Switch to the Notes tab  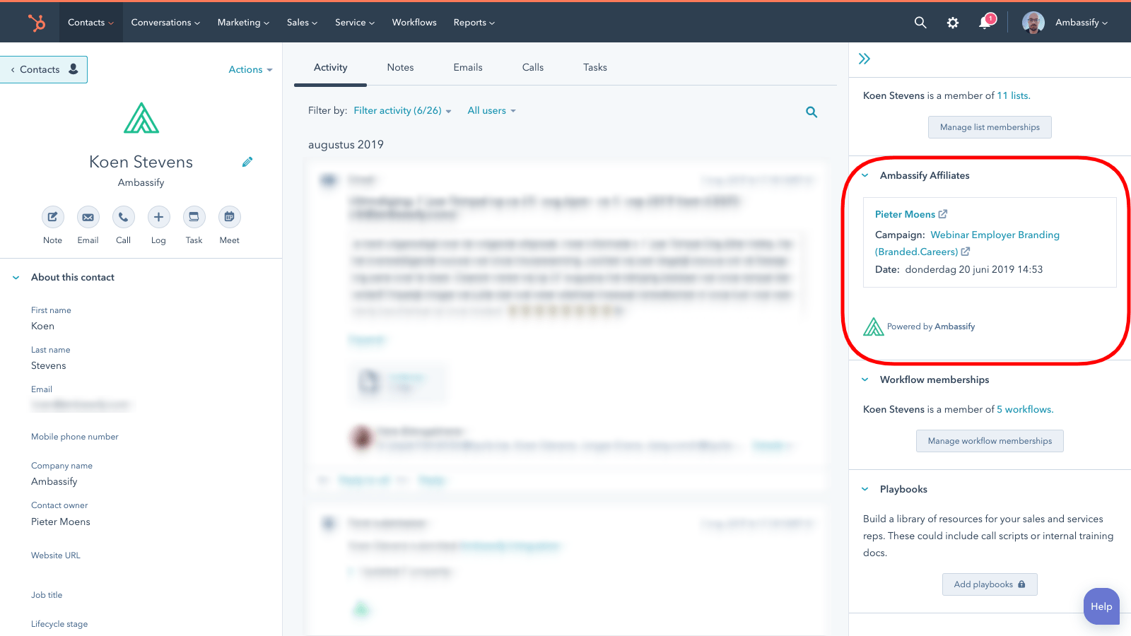click(400, 67)
